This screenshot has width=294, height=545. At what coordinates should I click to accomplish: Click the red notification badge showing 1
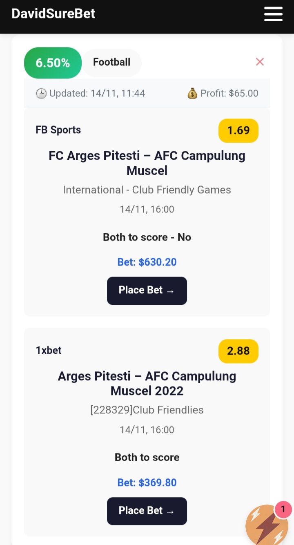point(283,509)
